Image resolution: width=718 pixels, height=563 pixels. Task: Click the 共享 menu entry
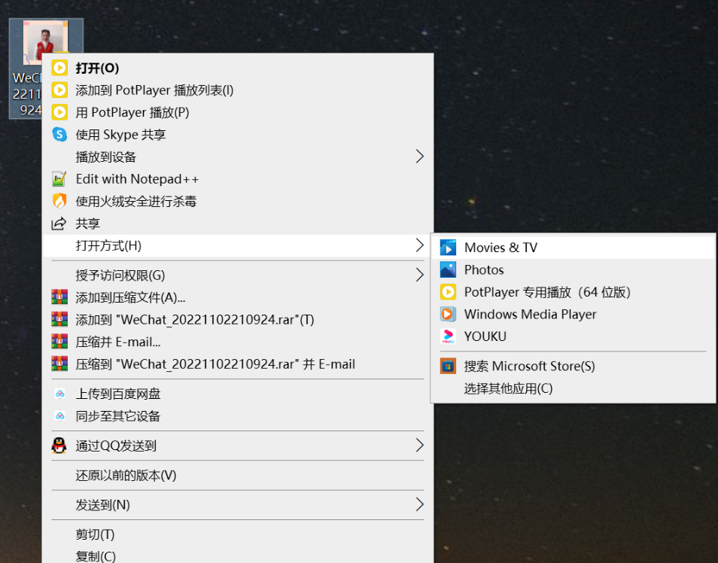coord(238,223)
